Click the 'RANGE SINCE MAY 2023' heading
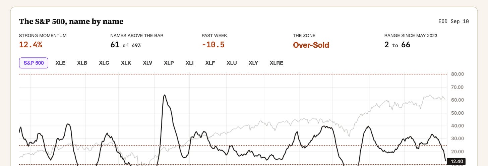Image resolution: width=488 pixels, height=166 pixels. click(411, 35)
